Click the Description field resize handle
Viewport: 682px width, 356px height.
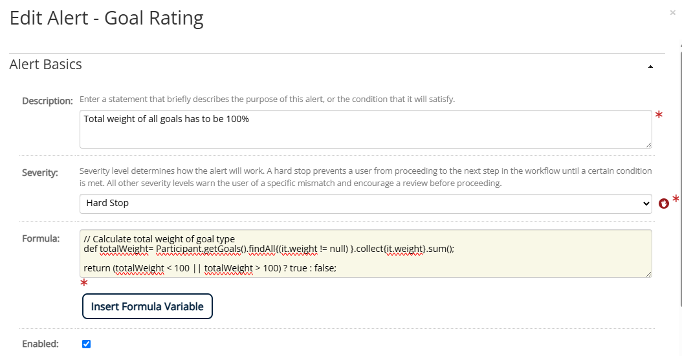[648, 145]
